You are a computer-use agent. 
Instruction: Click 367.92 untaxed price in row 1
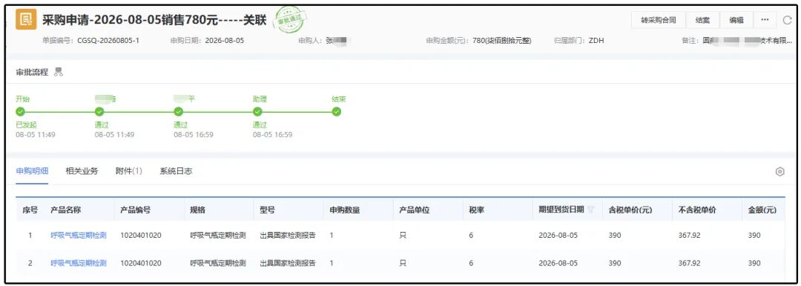click(x=688, y=236)
